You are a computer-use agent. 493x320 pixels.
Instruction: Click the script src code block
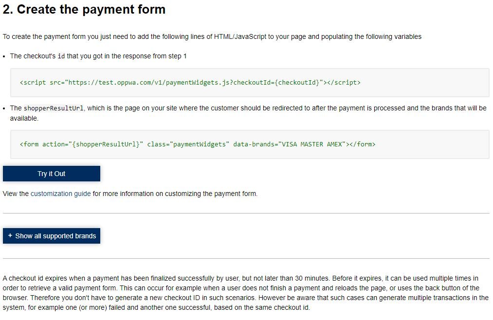coord(250,83)
